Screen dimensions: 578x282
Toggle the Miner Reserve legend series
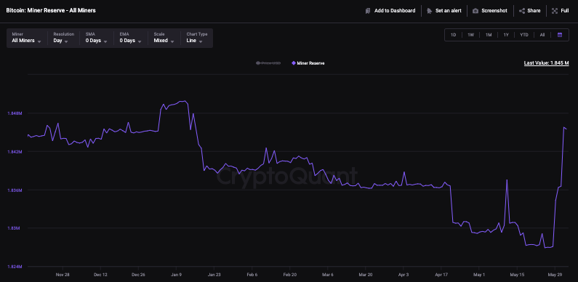(x=308, y=63)
